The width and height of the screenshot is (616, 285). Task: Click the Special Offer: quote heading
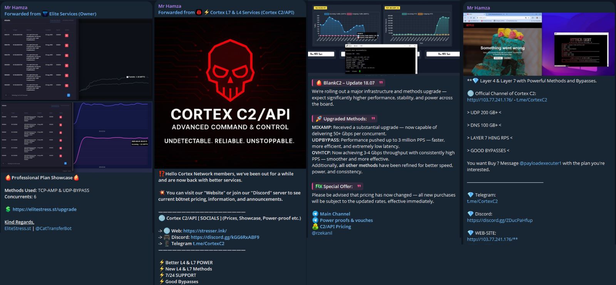coord(338,187)
